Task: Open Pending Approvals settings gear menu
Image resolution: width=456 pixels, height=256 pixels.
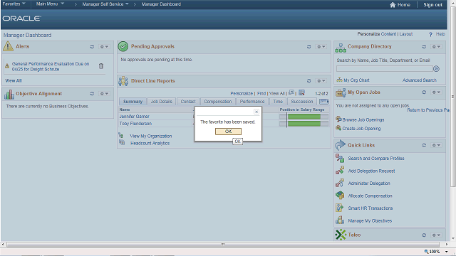Action: coord(321,46)
